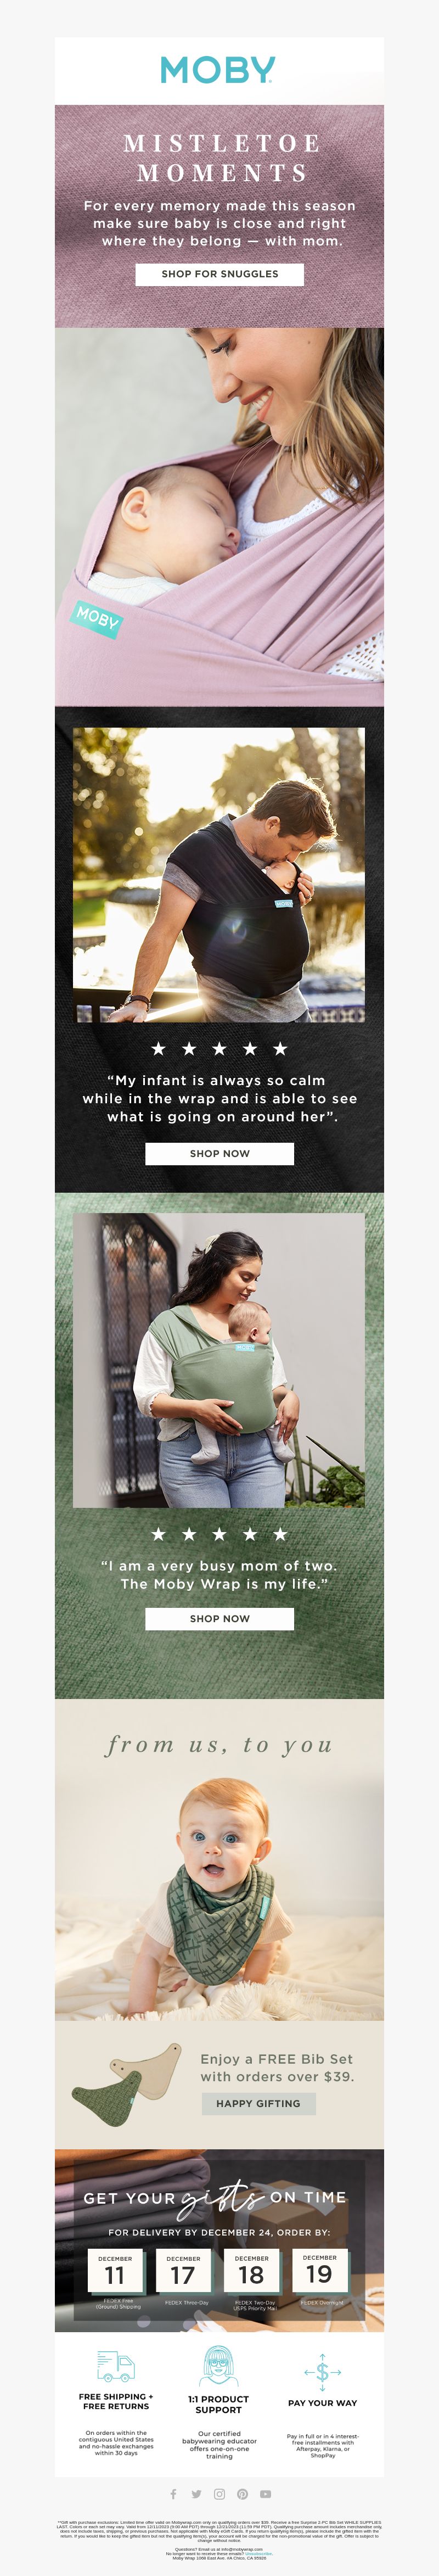439x2576 pixels.
Task: Open the Facebook icon in footer
Action: pyautogui.click(x=173, y=2493)
